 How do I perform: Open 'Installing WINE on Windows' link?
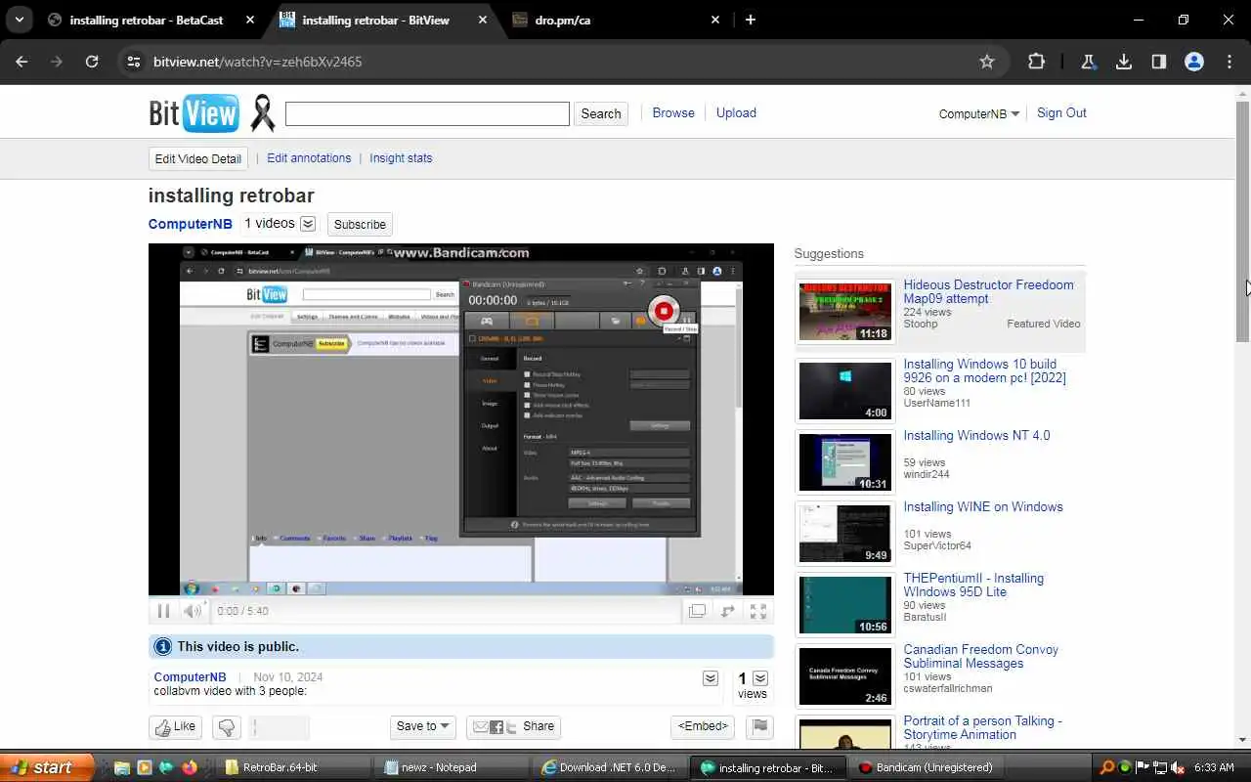click(982, 506)
